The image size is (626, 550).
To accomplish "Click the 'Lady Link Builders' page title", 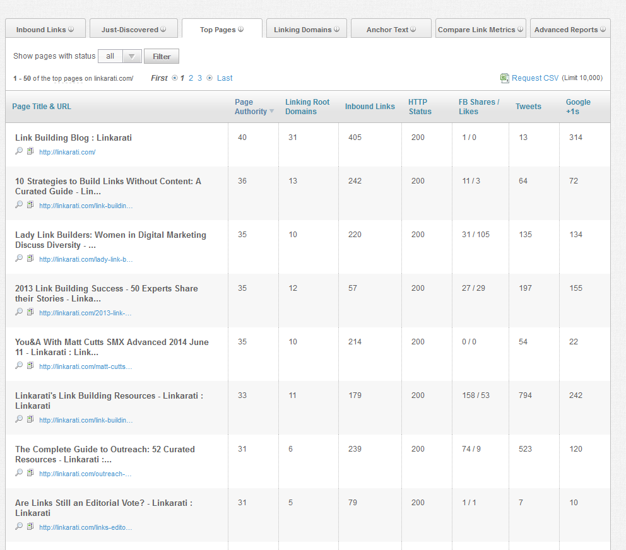I will tap(110, 240).
